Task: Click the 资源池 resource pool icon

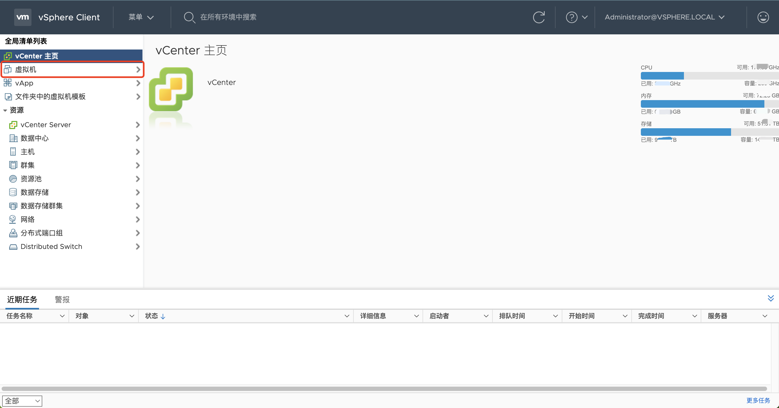Action: 13,179
